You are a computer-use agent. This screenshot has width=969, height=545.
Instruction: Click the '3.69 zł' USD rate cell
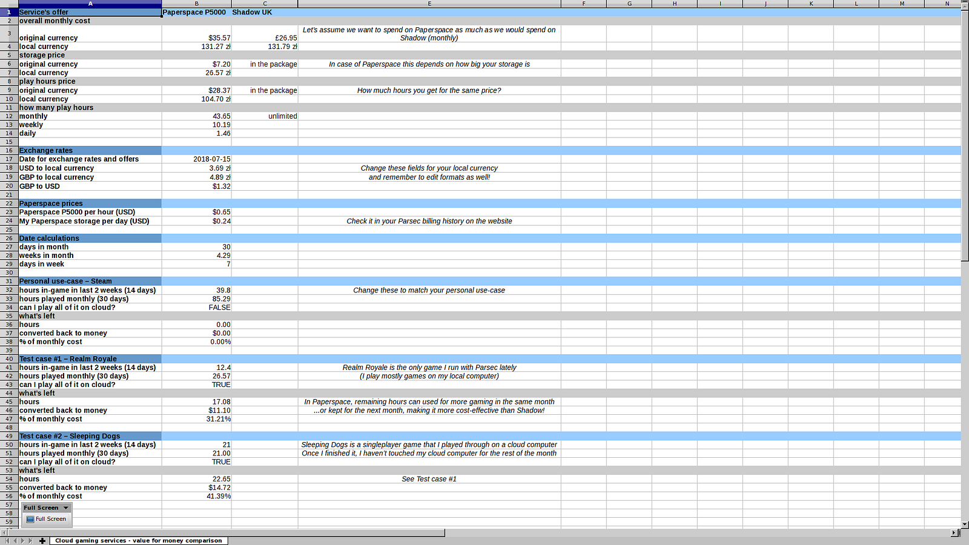(x=196, y=168)
